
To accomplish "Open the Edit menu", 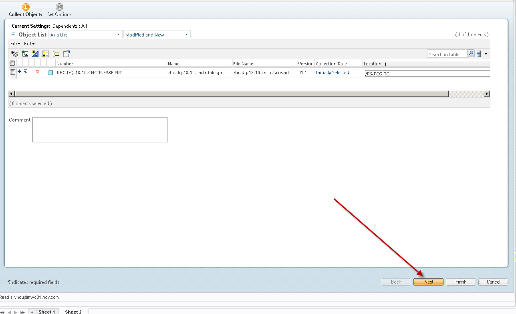I will (x=29, y=43).
